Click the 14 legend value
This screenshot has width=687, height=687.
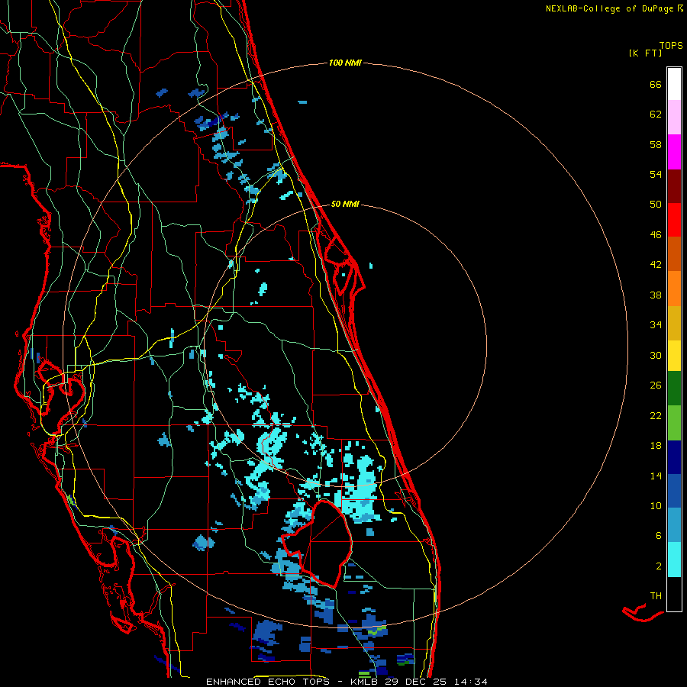coord(656,476)
